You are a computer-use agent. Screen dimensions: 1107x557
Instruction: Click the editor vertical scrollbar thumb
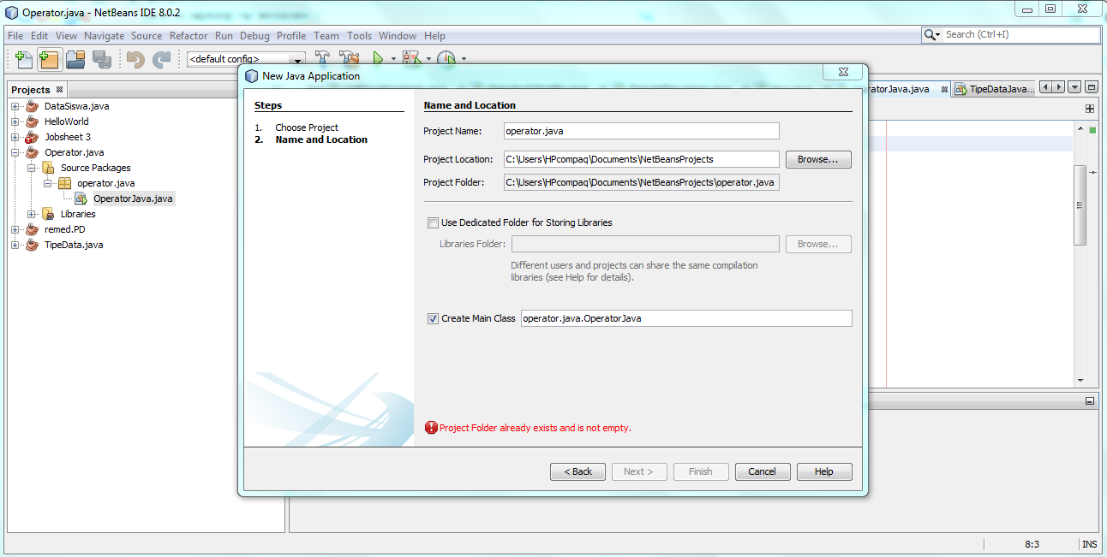pos(1080,205)
